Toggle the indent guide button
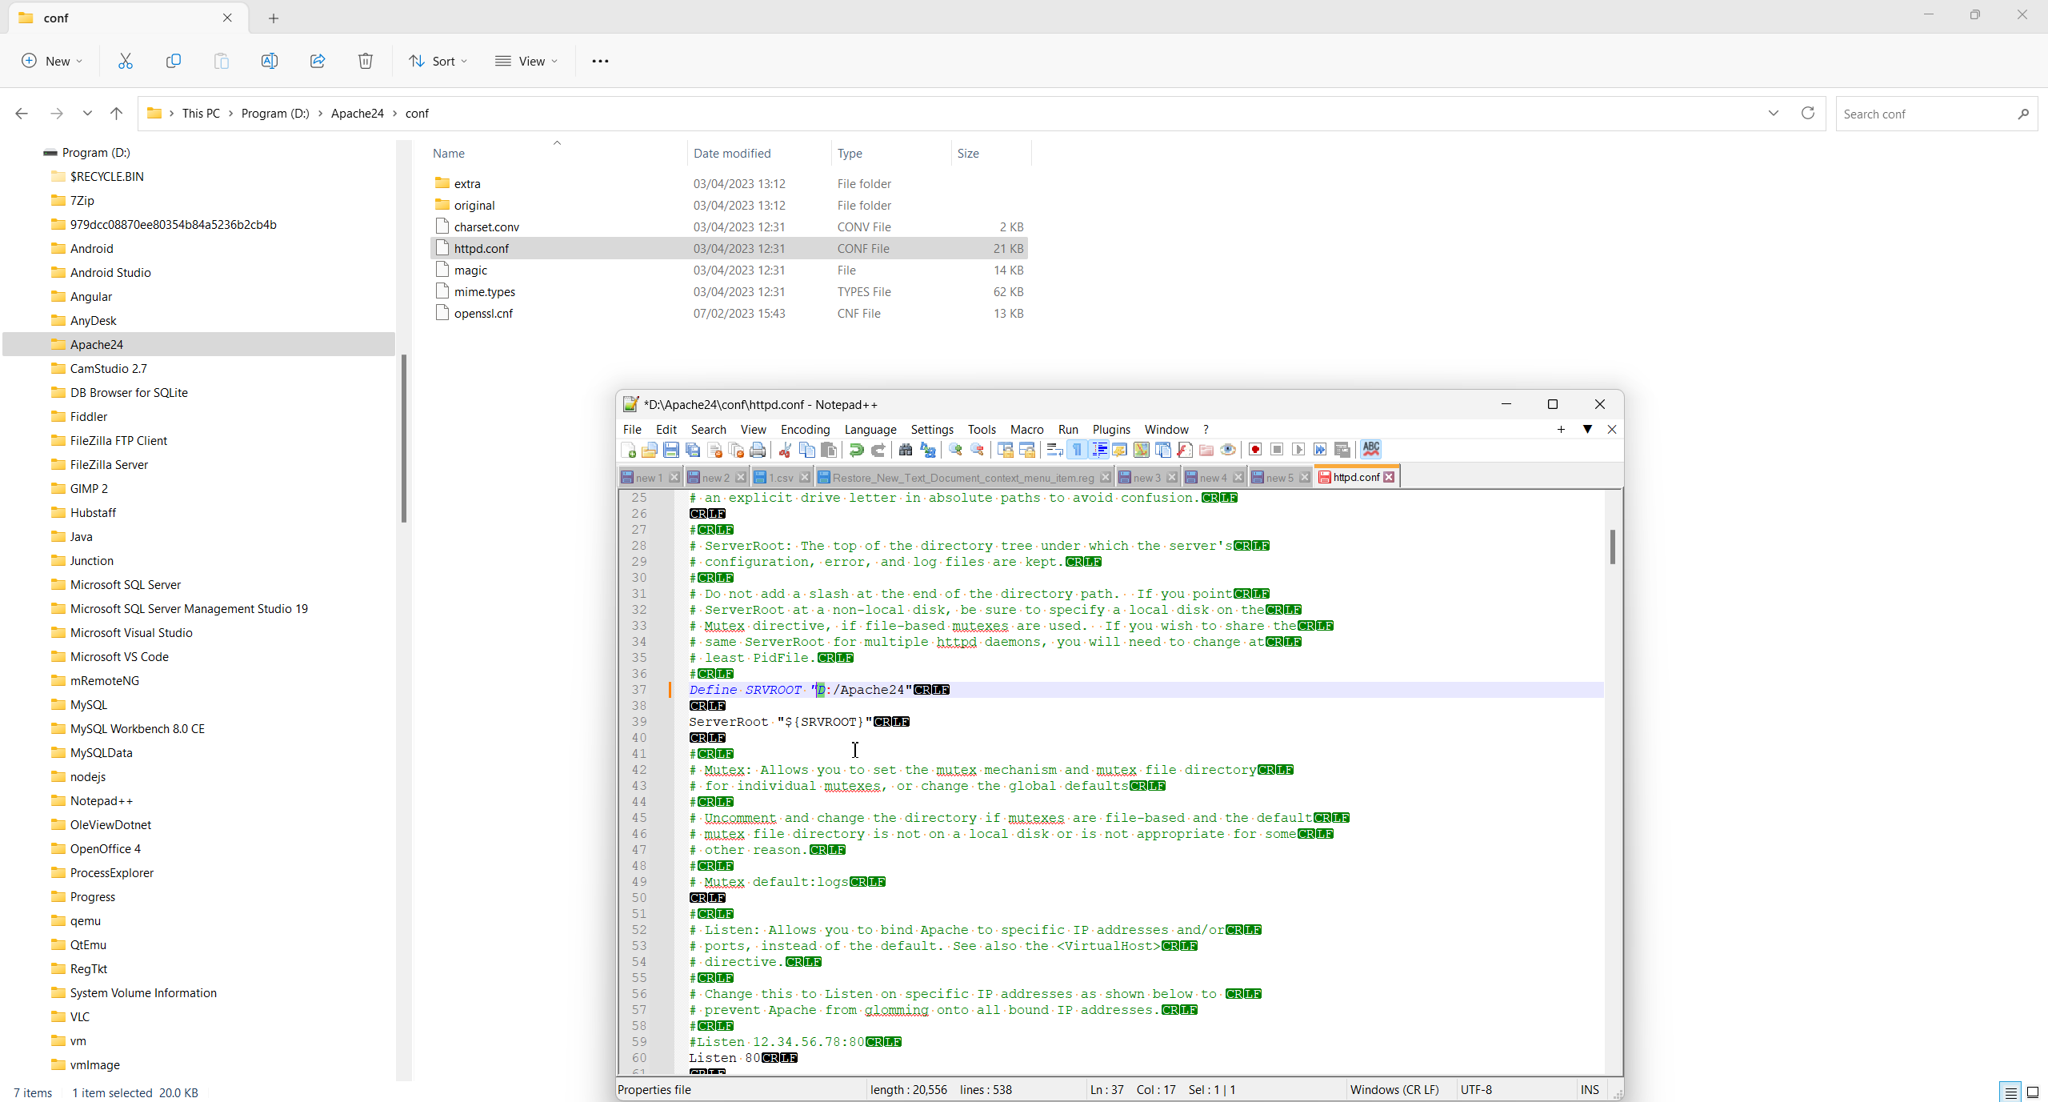2048x1102 pixels. click(1099, 450)
